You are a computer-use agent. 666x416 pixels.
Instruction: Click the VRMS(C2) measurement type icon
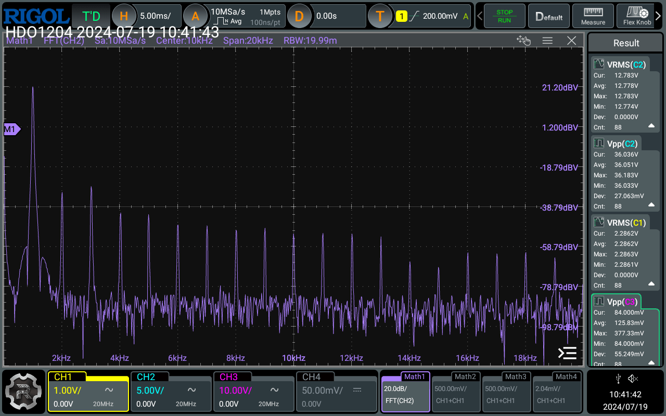599,64
